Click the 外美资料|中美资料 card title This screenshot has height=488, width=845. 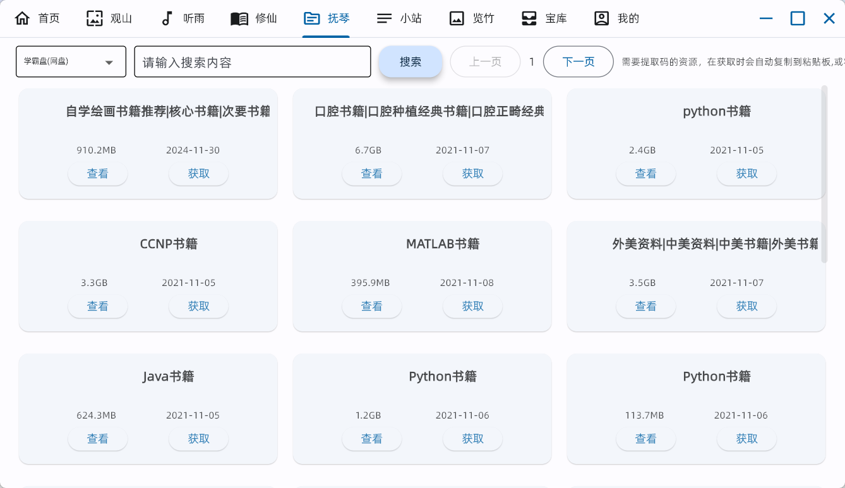(x=716, y=244)
